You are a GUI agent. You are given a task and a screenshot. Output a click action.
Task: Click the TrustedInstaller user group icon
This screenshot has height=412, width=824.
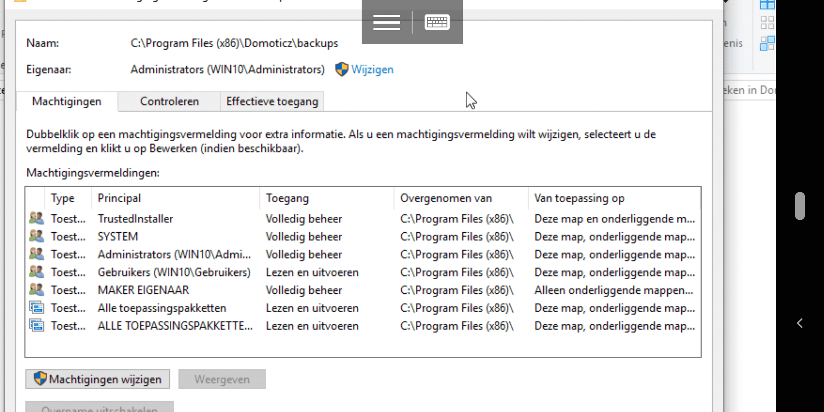point(37,219)
